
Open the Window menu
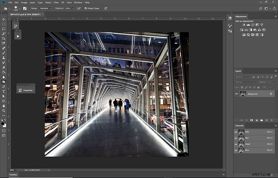tap(78, 3)
